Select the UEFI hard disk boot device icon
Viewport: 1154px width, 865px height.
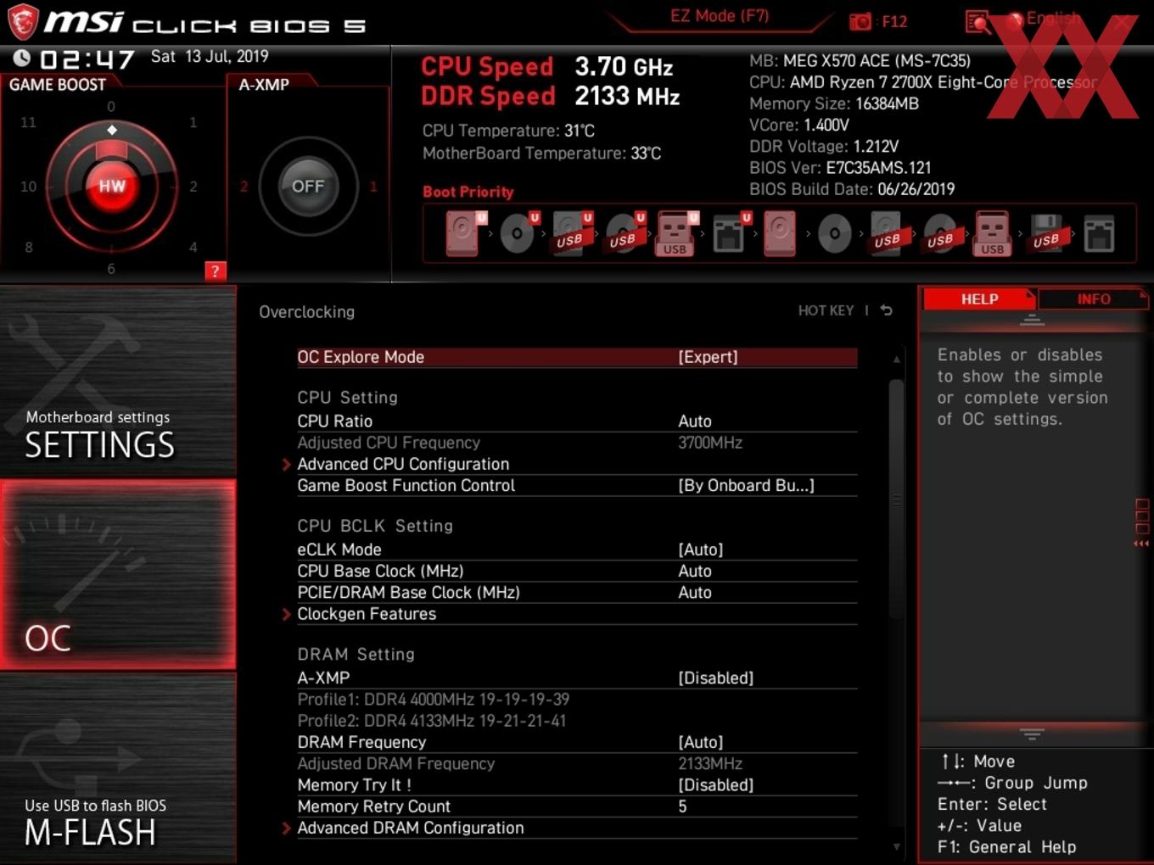(x=464, y=233)
